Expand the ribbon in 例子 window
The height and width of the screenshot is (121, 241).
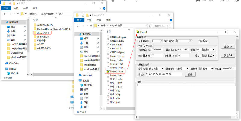point(100,8)
